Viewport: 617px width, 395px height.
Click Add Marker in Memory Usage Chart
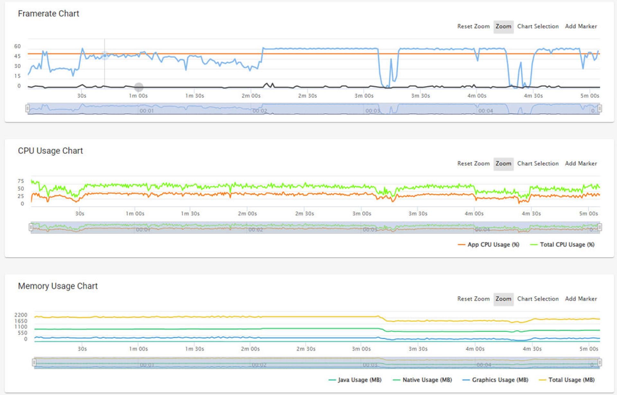pos(581,299)
